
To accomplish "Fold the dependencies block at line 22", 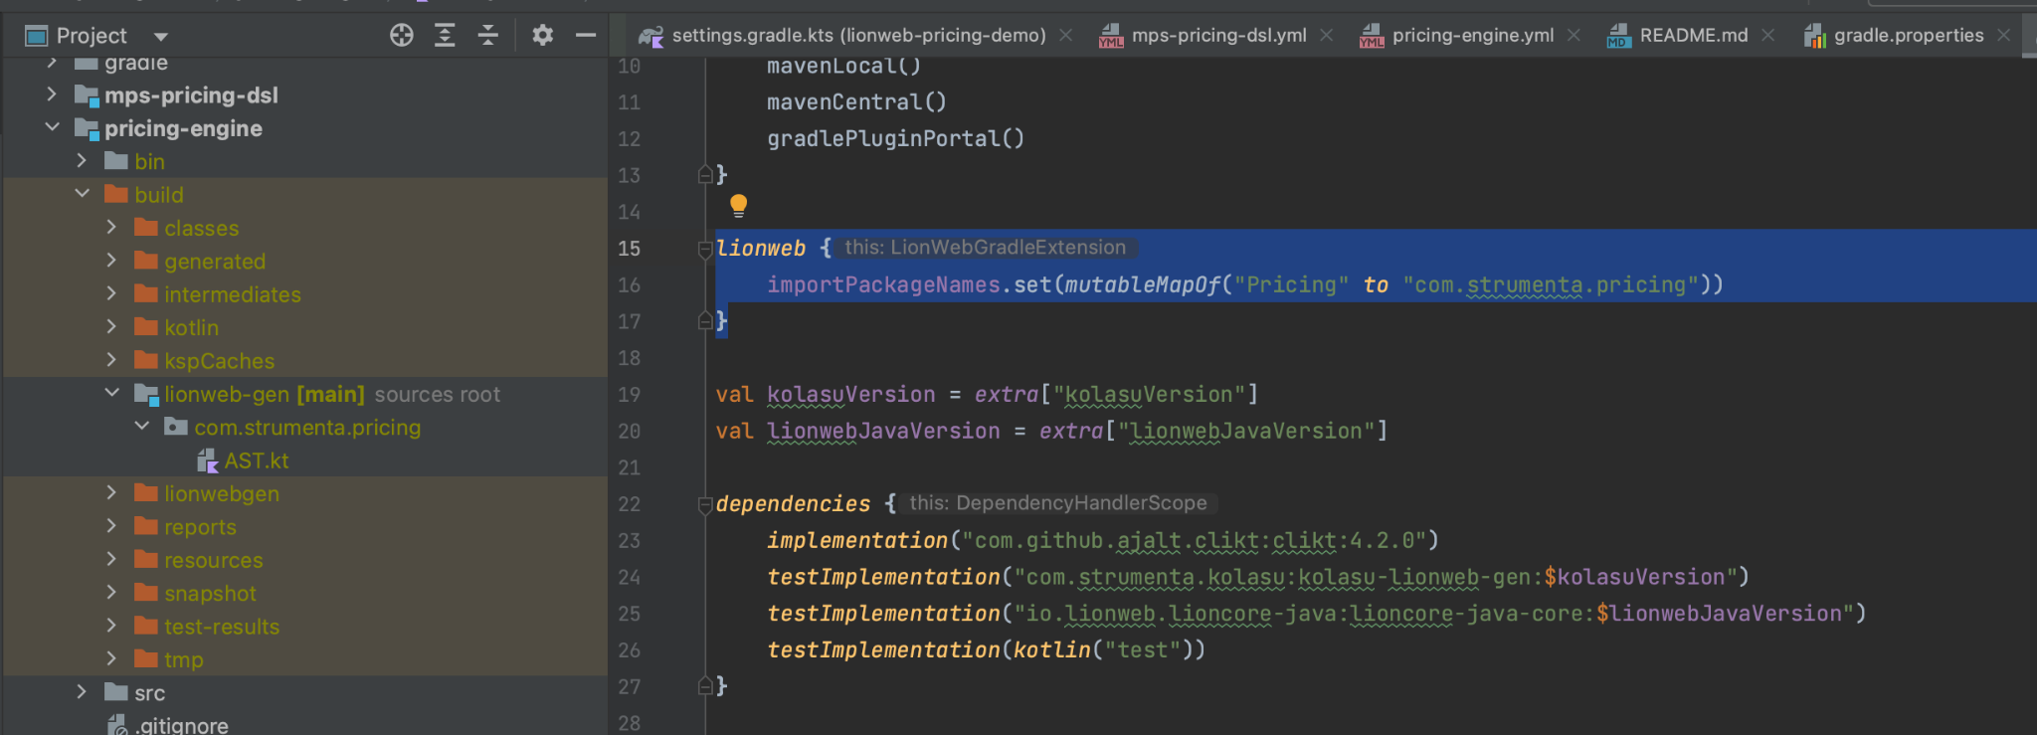I will (x=705, y=504).
